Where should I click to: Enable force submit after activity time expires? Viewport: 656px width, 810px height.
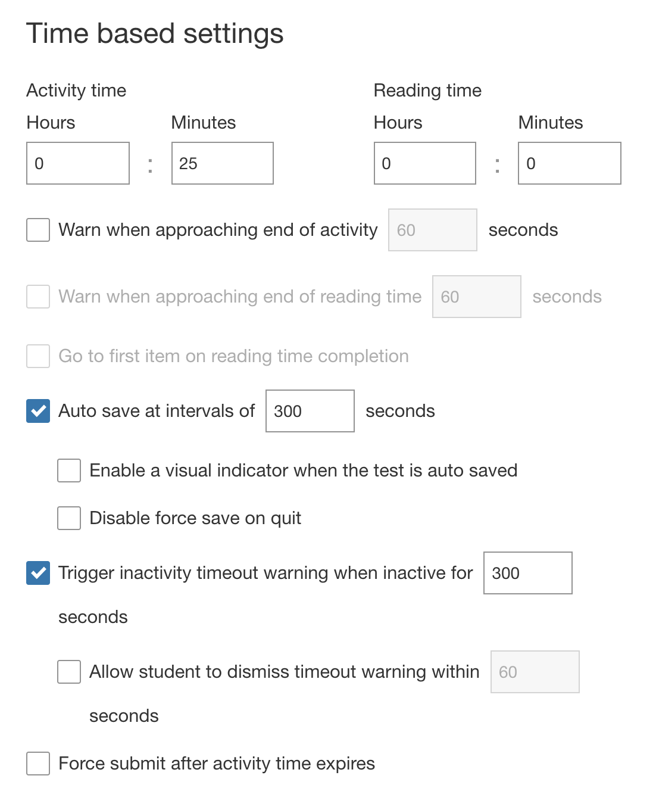(38, 764)
